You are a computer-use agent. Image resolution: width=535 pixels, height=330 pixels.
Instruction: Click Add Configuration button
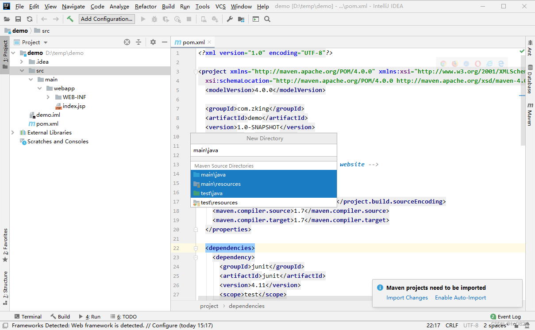[x=107, y=19]
